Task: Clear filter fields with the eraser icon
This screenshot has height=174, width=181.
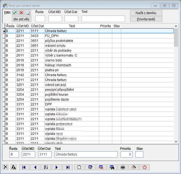Action: (x=28, y=13)
